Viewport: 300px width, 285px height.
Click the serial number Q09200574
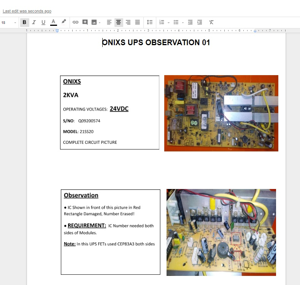89,121
